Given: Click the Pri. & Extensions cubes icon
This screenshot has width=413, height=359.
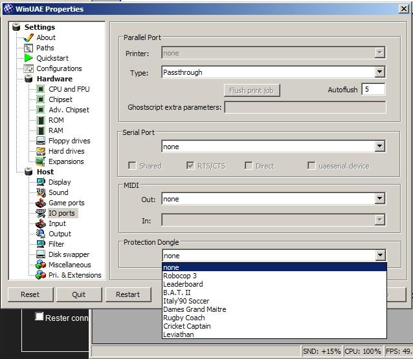Looking at the screenshot, I should 41,275.
